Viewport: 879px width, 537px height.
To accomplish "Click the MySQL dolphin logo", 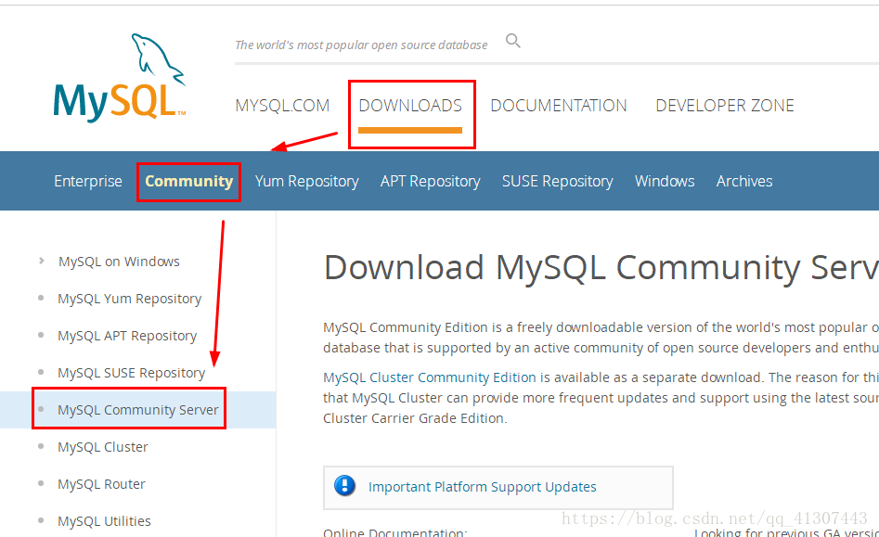I will pyautogui.click(x=120, y=78).
